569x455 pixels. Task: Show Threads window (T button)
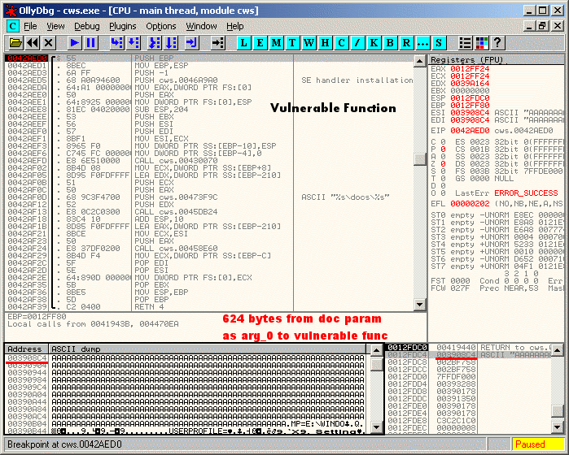292,43
